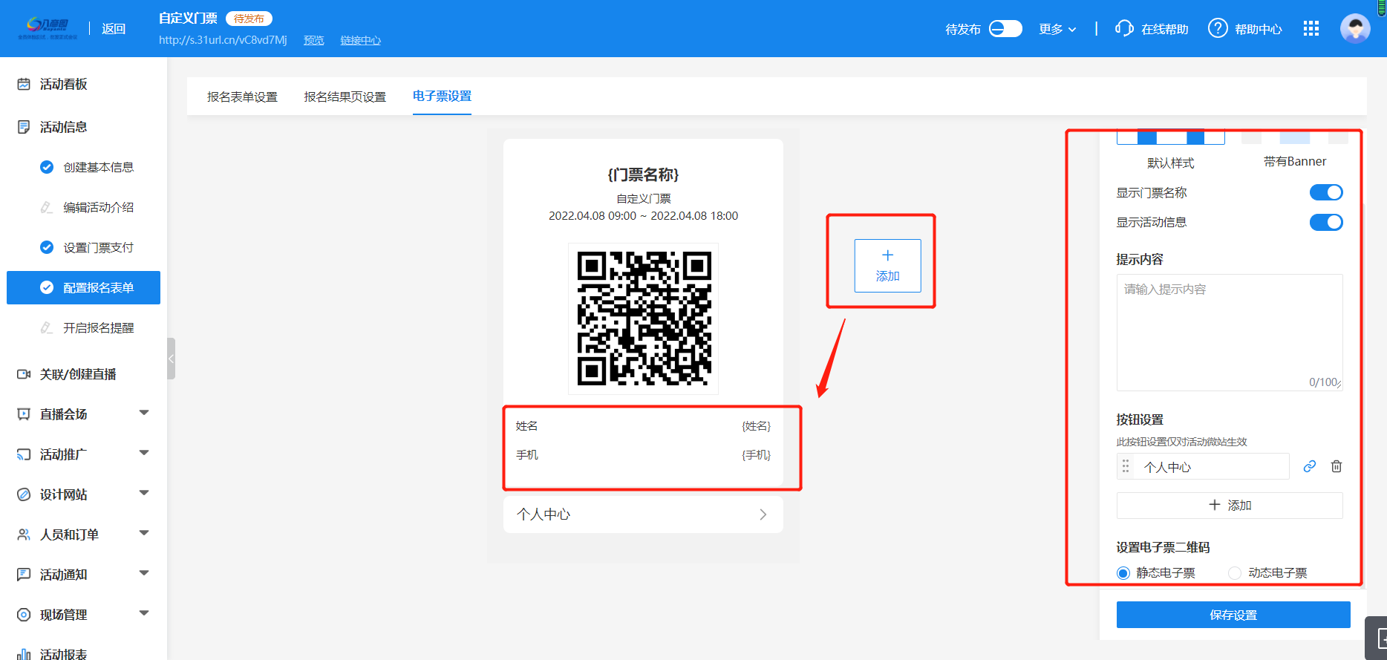Click the 活动信息 document icon in sidebar
Viewport: 1387px width, 660px height.
[24, 127]
